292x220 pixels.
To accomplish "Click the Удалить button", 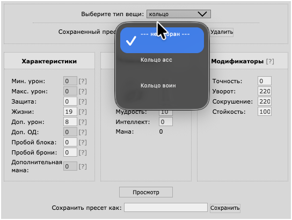I will pos(222,32).
